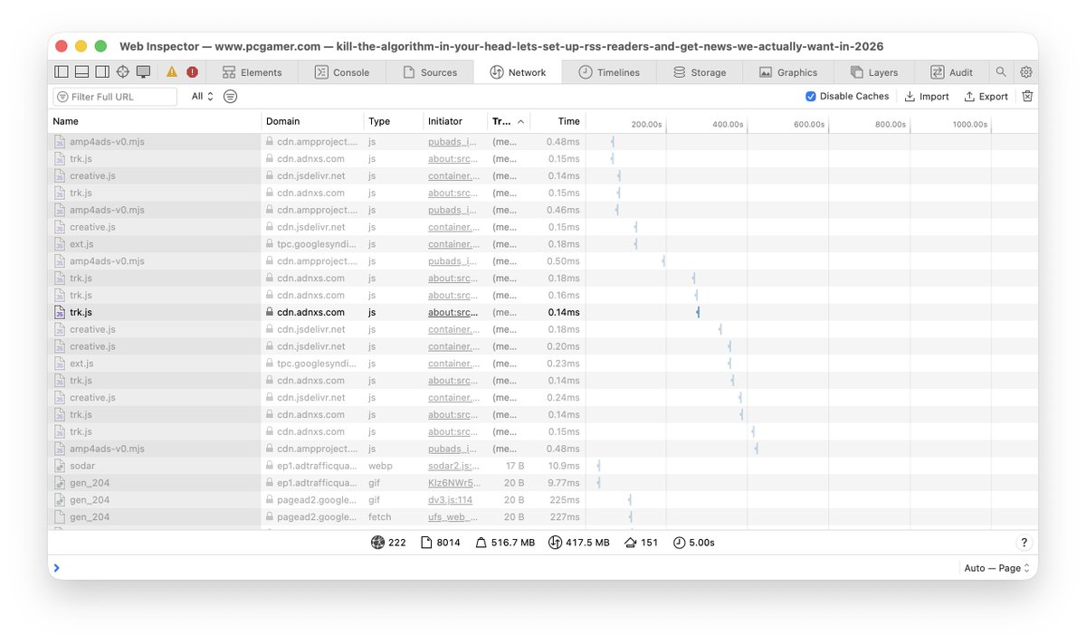Dock the inspector to the bottom
The image size is (1086, 643).
(x=81, y=72)
